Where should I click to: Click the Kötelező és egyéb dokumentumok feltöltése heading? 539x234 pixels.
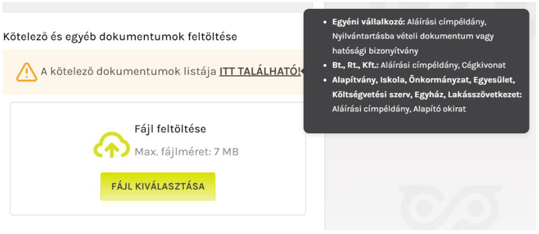pyautogui.click(x=120, y=36)
